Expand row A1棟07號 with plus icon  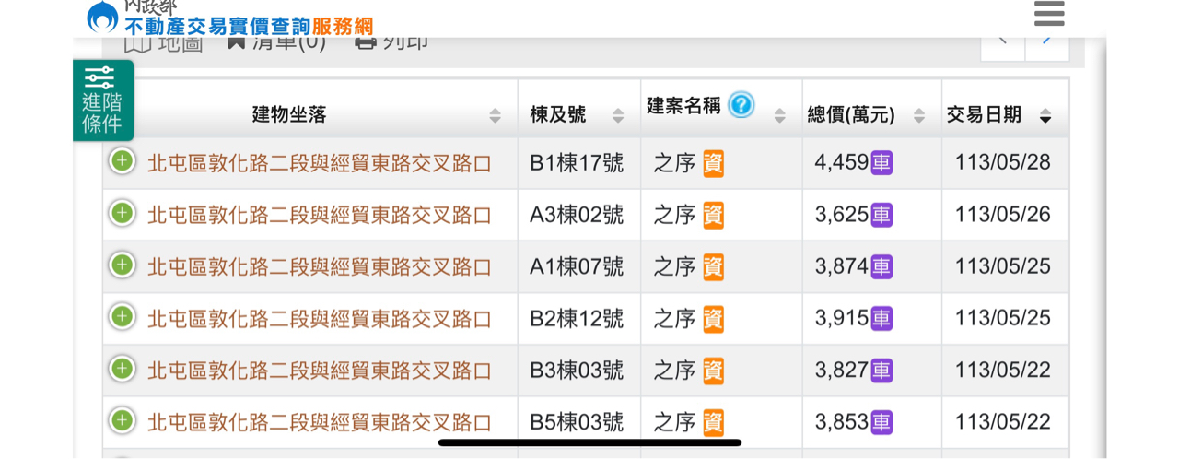click(x=123, y=265)
